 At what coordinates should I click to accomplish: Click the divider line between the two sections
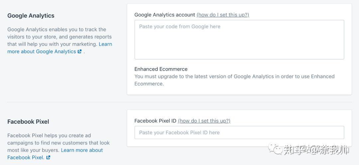pos(179,102)
